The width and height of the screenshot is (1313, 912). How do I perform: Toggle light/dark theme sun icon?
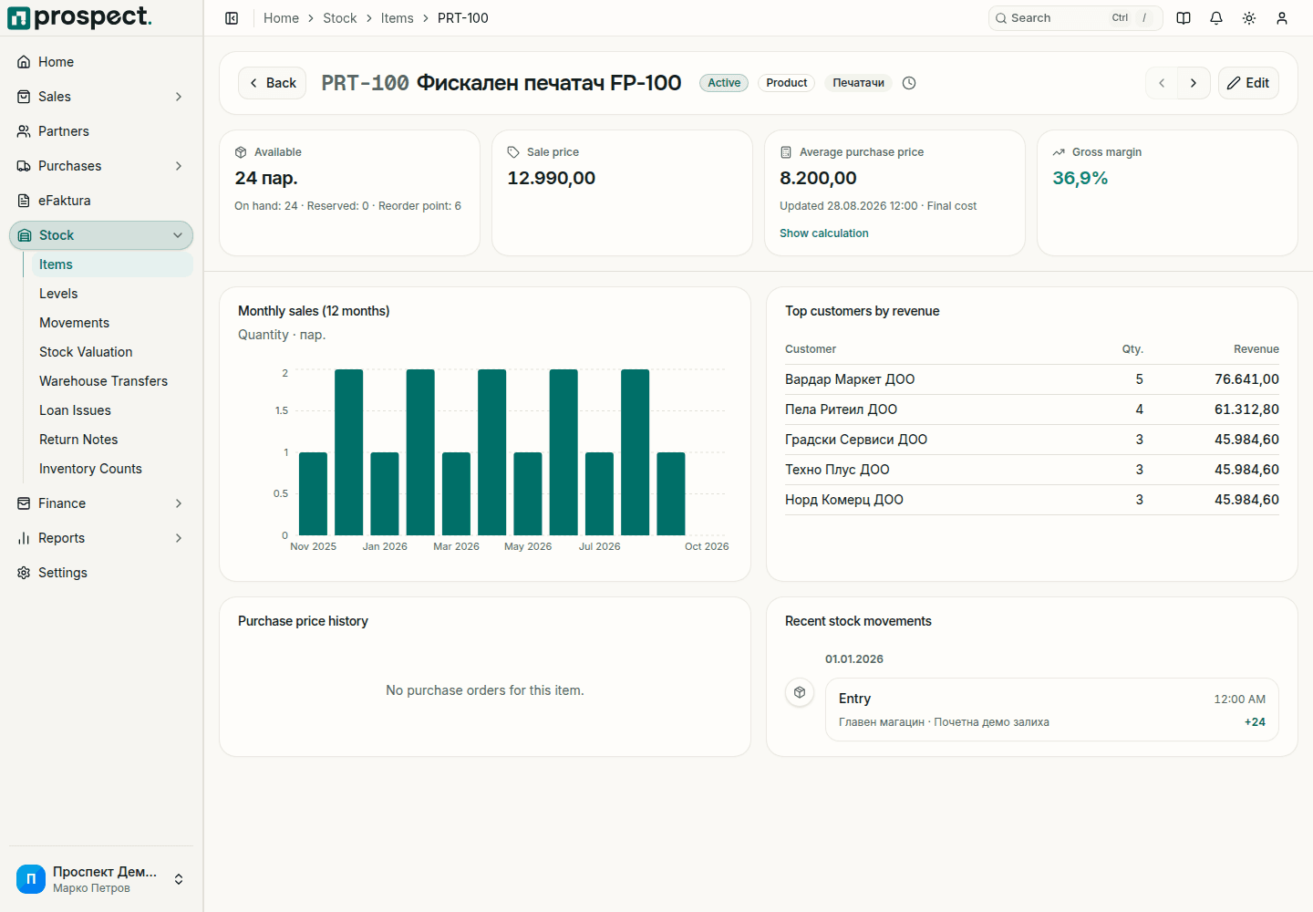tap(1249, 18)
